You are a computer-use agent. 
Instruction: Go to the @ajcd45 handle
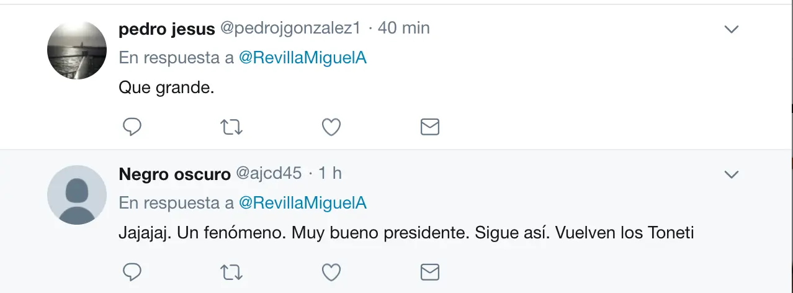click(x=269, y=174)
